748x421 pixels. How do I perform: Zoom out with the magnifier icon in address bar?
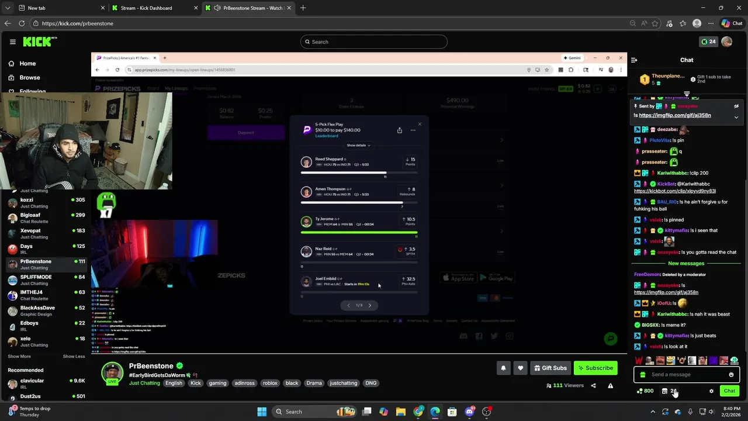632,23
